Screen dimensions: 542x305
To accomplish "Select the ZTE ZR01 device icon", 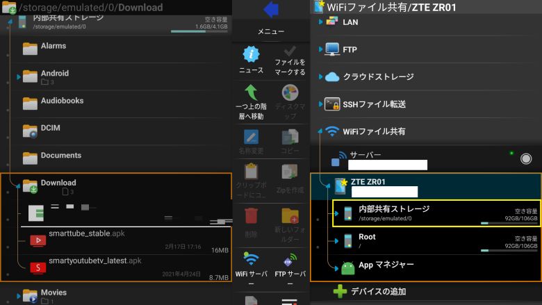I will coord(340,186).
